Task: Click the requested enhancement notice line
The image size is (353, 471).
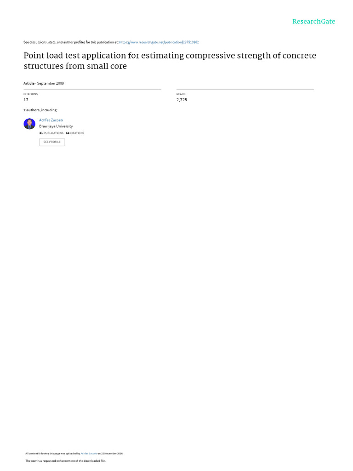Action: 65,461
